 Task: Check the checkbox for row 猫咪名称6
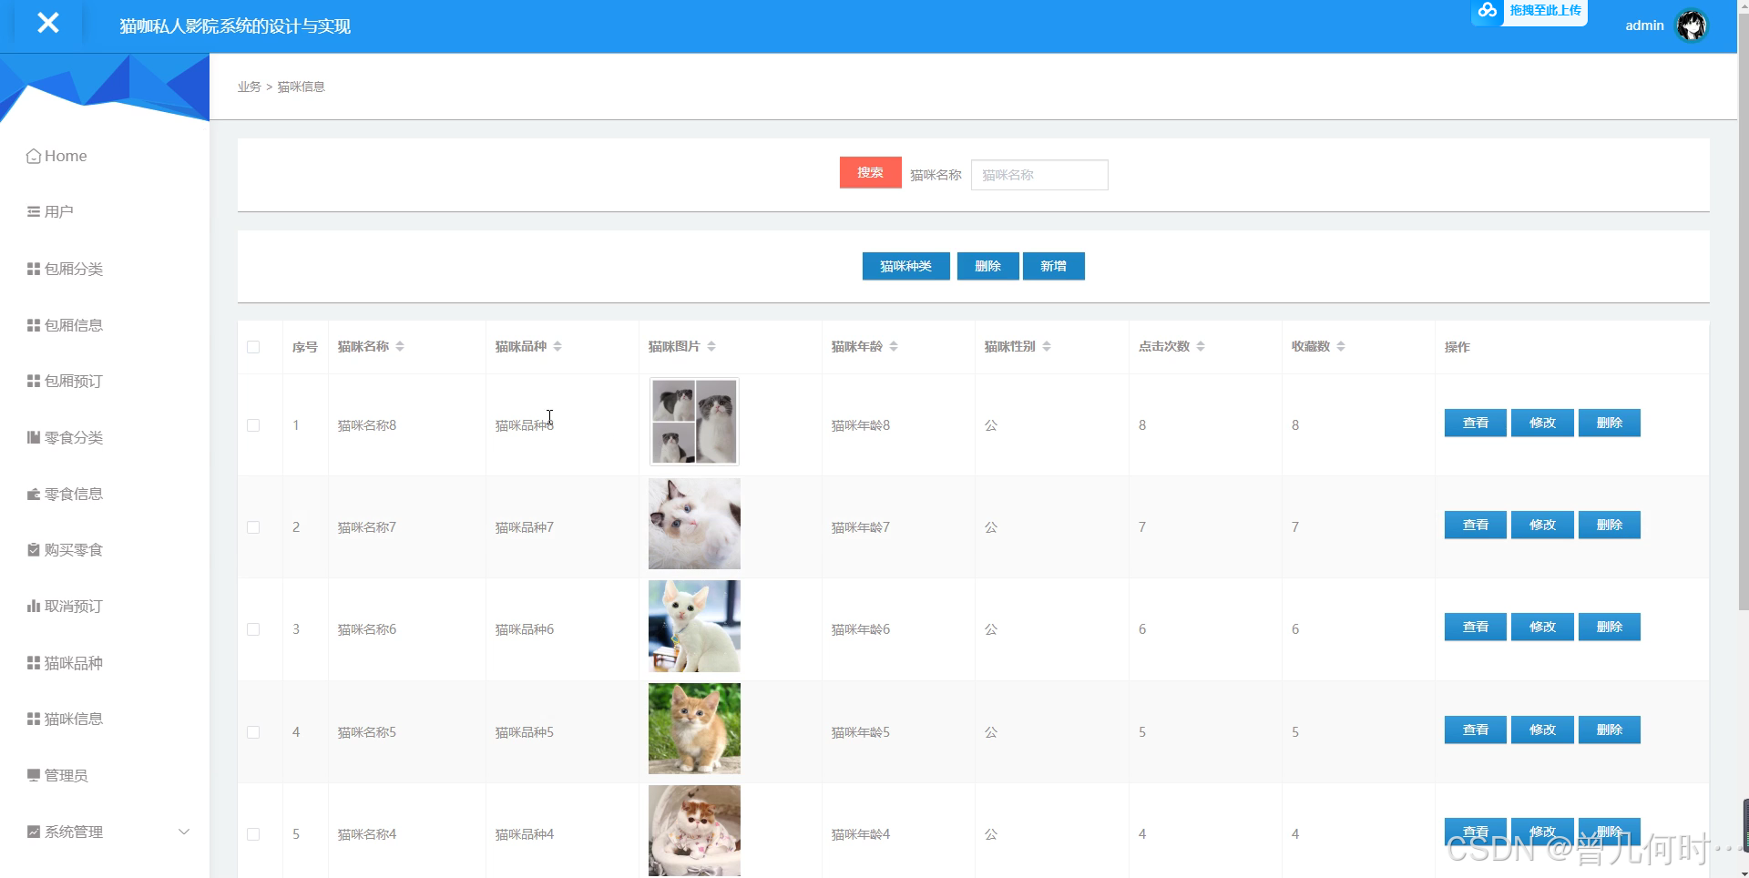click(253, 629)
